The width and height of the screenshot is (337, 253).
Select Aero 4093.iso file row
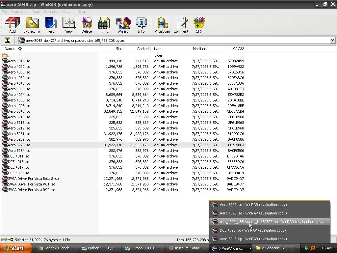(x=123, y=106)
